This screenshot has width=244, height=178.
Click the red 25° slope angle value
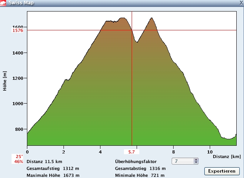pos(19,157)
